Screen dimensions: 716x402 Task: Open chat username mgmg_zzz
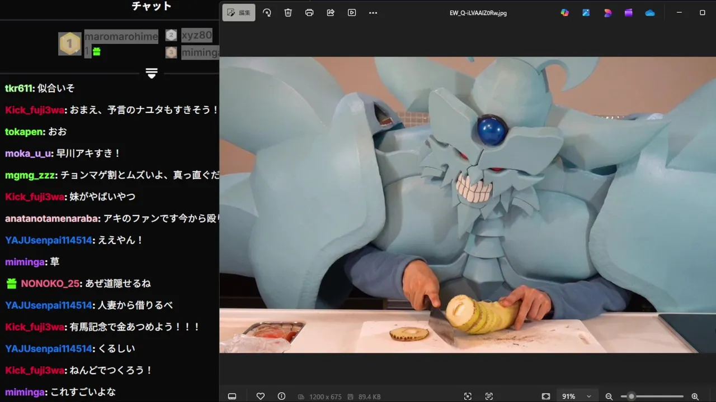[30, 175]
